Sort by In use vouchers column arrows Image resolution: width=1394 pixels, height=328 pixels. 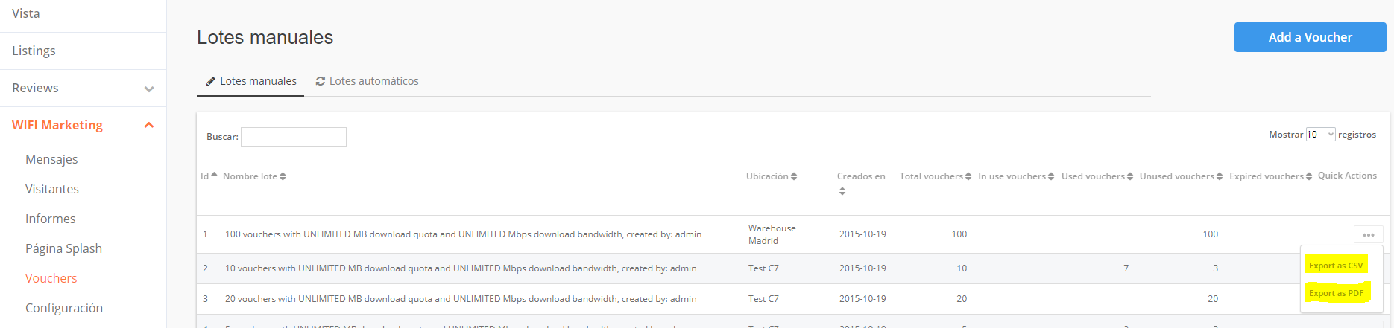[1051, 176]
